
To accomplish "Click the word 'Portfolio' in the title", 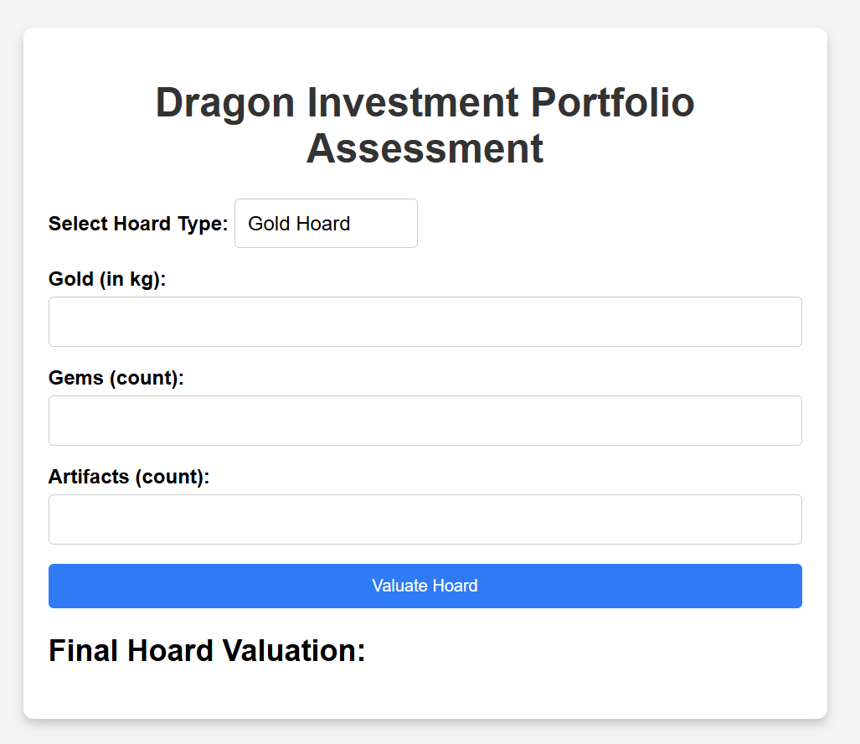I will 613,102.
